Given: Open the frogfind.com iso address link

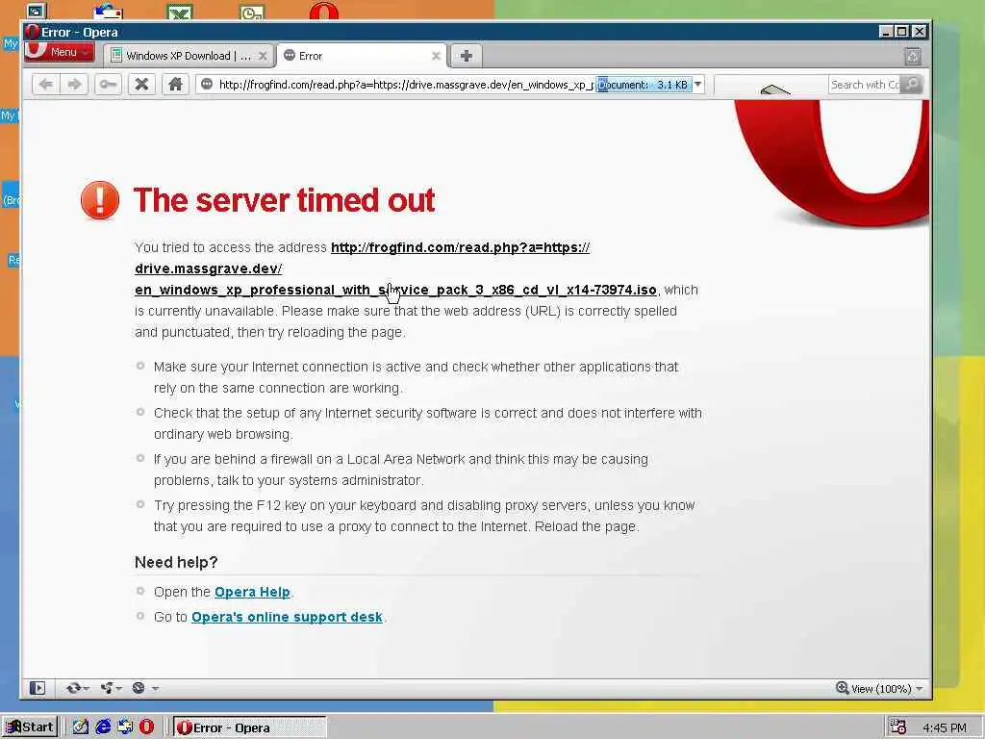Looking at the screenshot, I should point(395,268).
